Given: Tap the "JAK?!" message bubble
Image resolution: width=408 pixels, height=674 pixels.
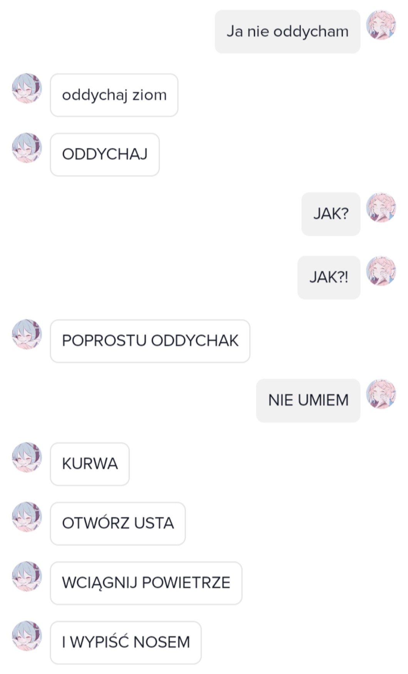Looking at the screenshot, I should [x=329, y=277].
